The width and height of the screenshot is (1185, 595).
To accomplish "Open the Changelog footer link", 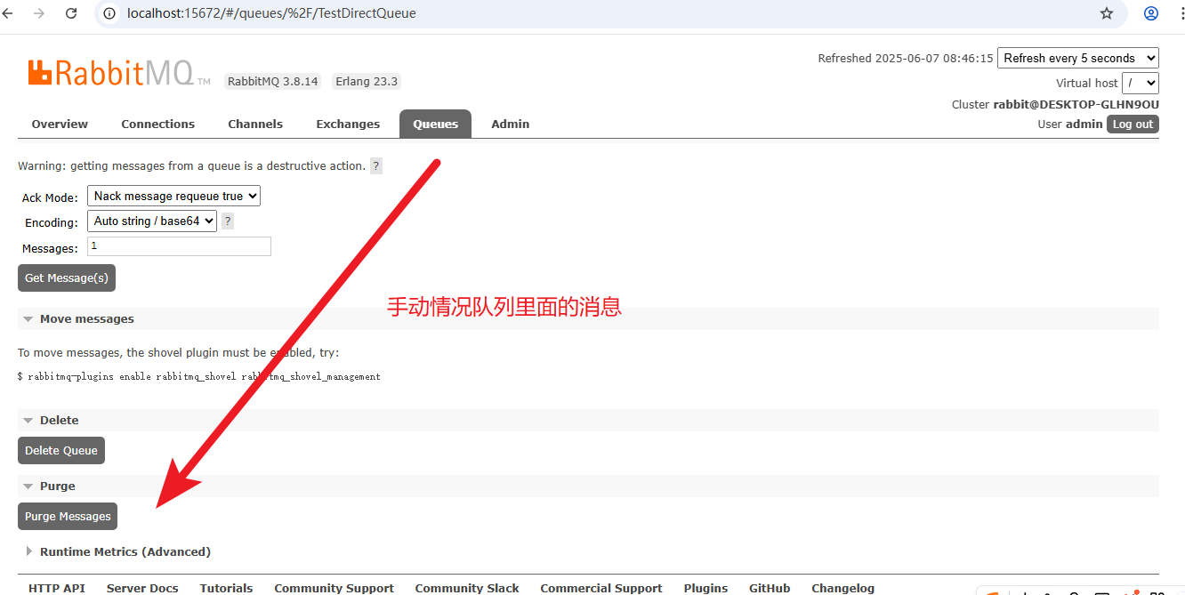I will click(x=843, y=588).
